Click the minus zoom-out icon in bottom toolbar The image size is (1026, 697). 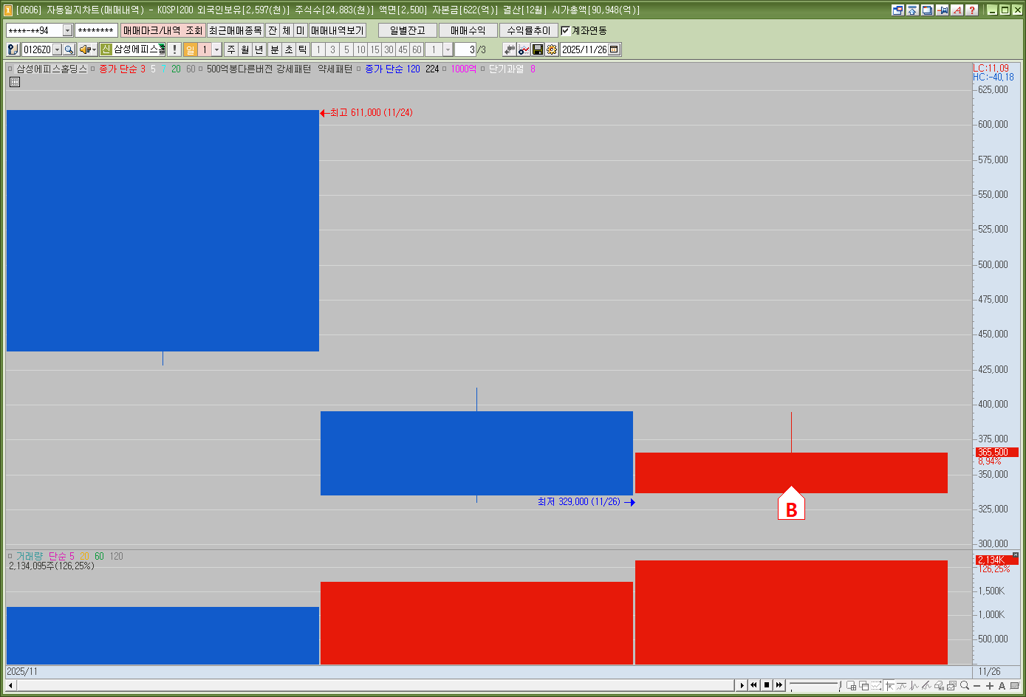coord(977,686)
